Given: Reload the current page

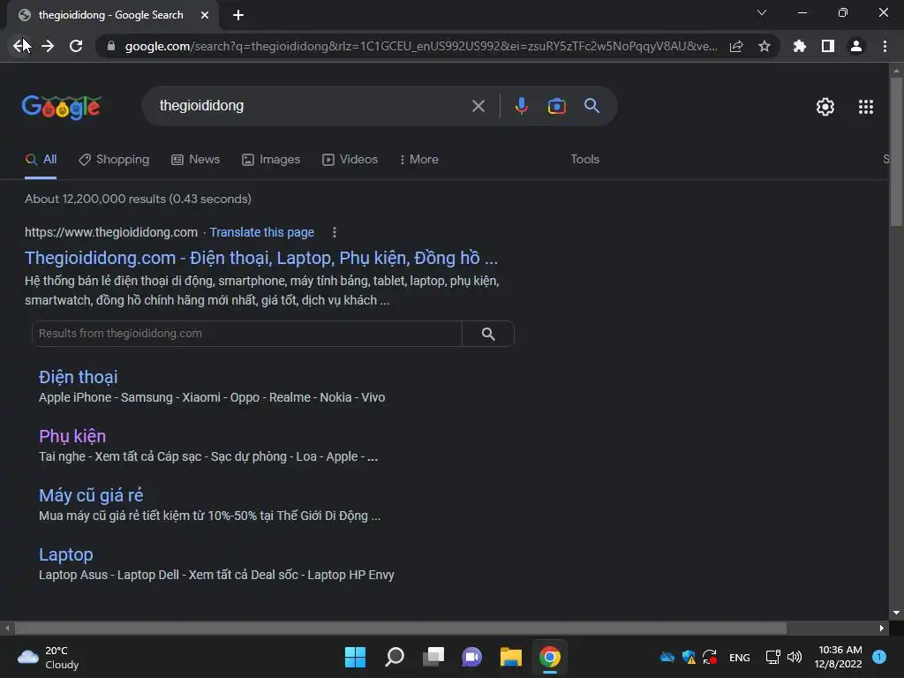Looking at the screenshot, I should pyautogui.click(x=76, y=46).
